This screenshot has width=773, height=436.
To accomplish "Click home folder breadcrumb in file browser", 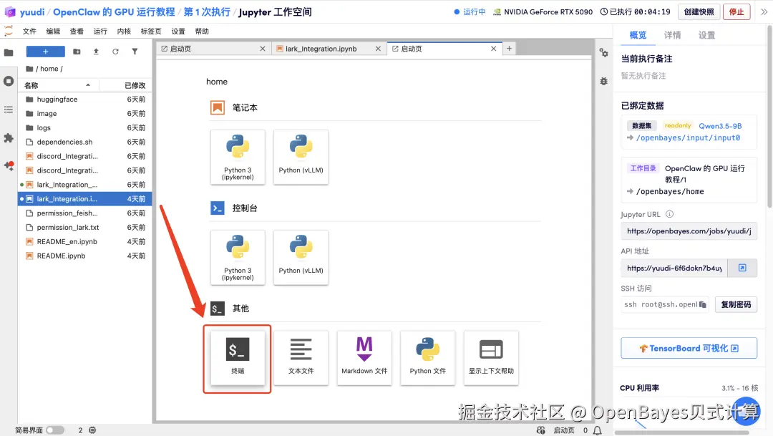I will (49, 69).
